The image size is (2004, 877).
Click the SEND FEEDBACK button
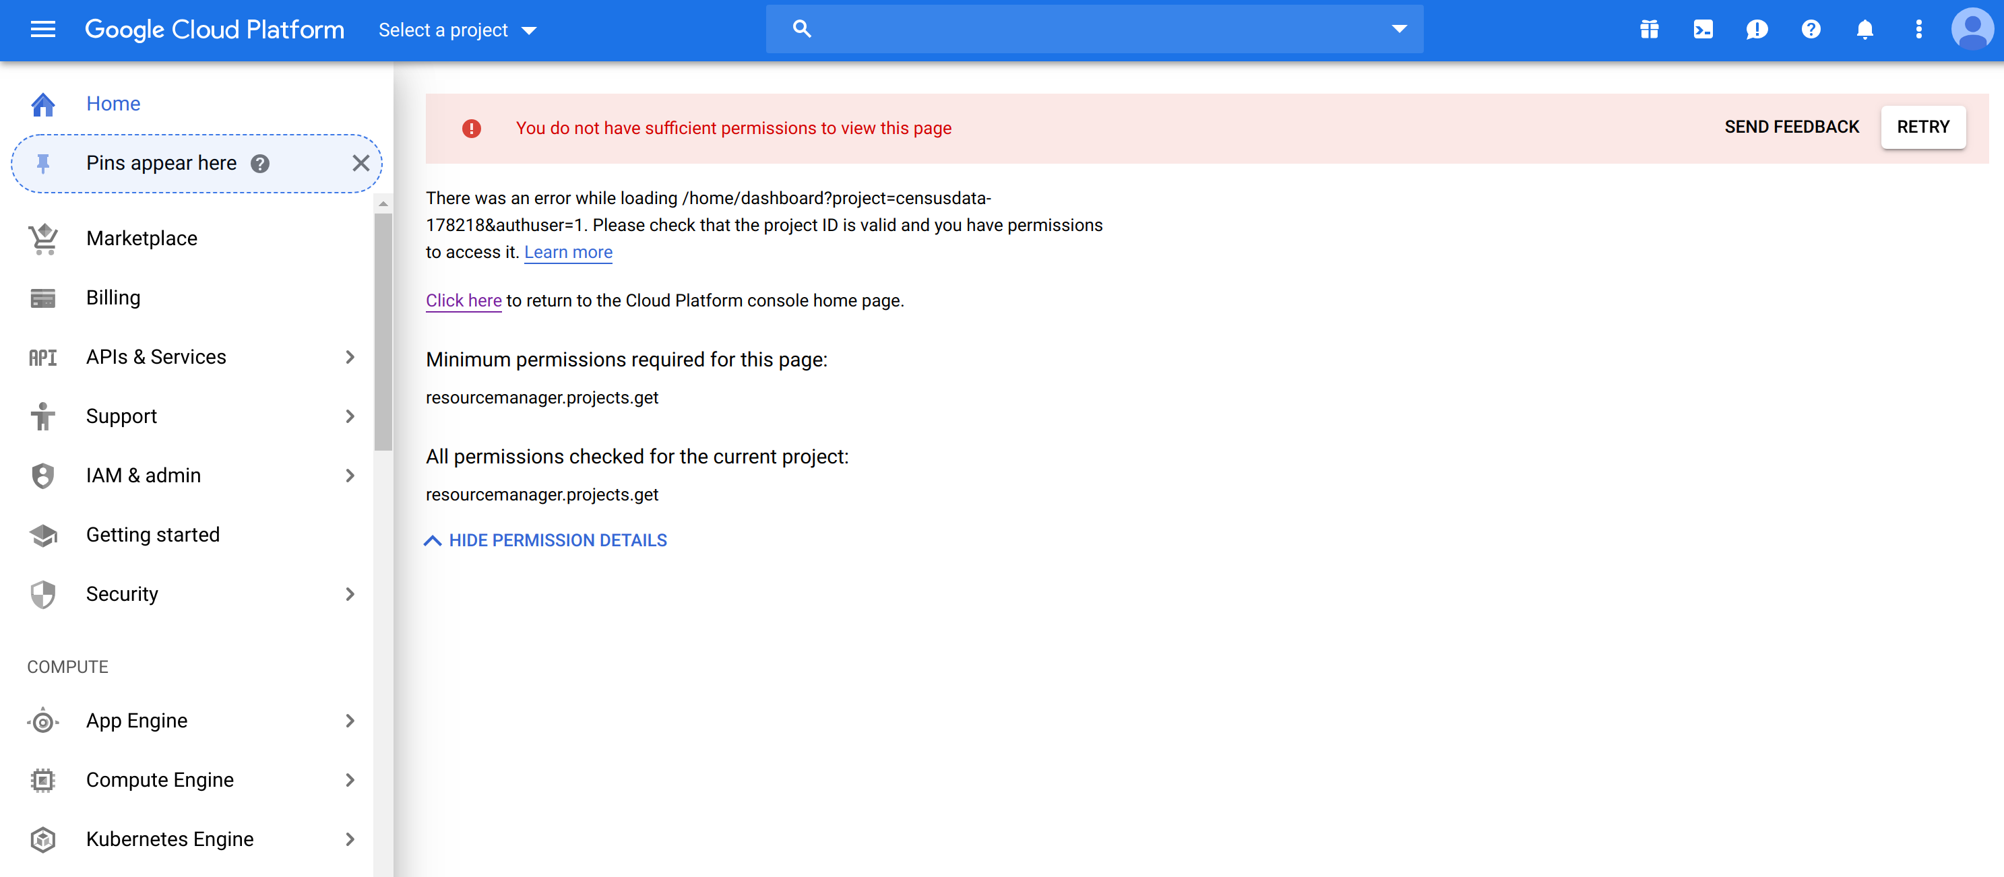[x=1792, y=127]
